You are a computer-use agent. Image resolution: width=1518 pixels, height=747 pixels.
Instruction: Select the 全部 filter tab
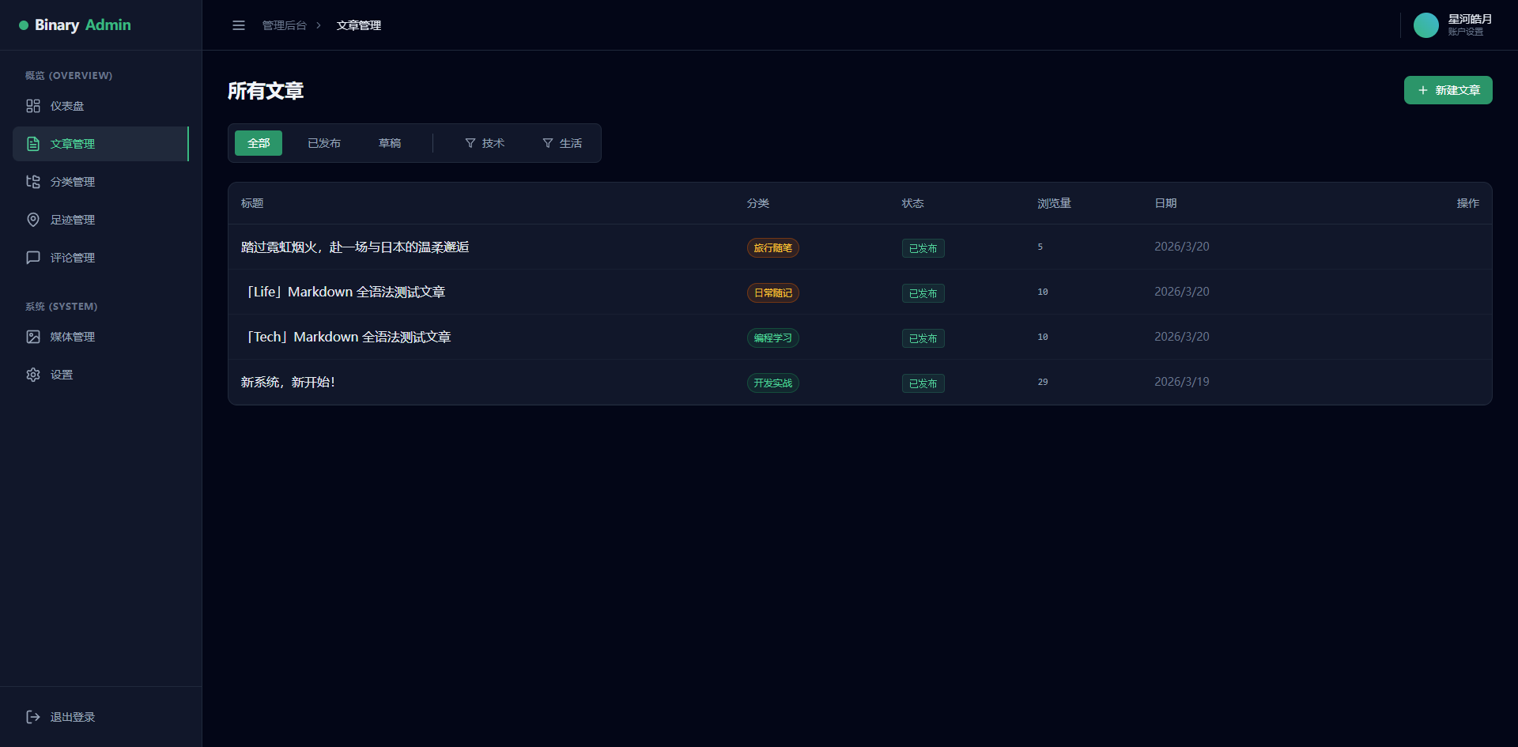(x=259, y=143)
